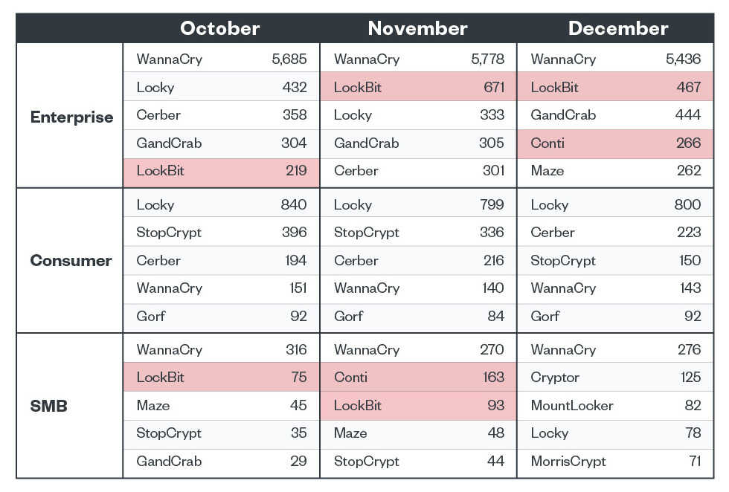Select the SMB row label
The image size is (729, 492).
point(49,406)
